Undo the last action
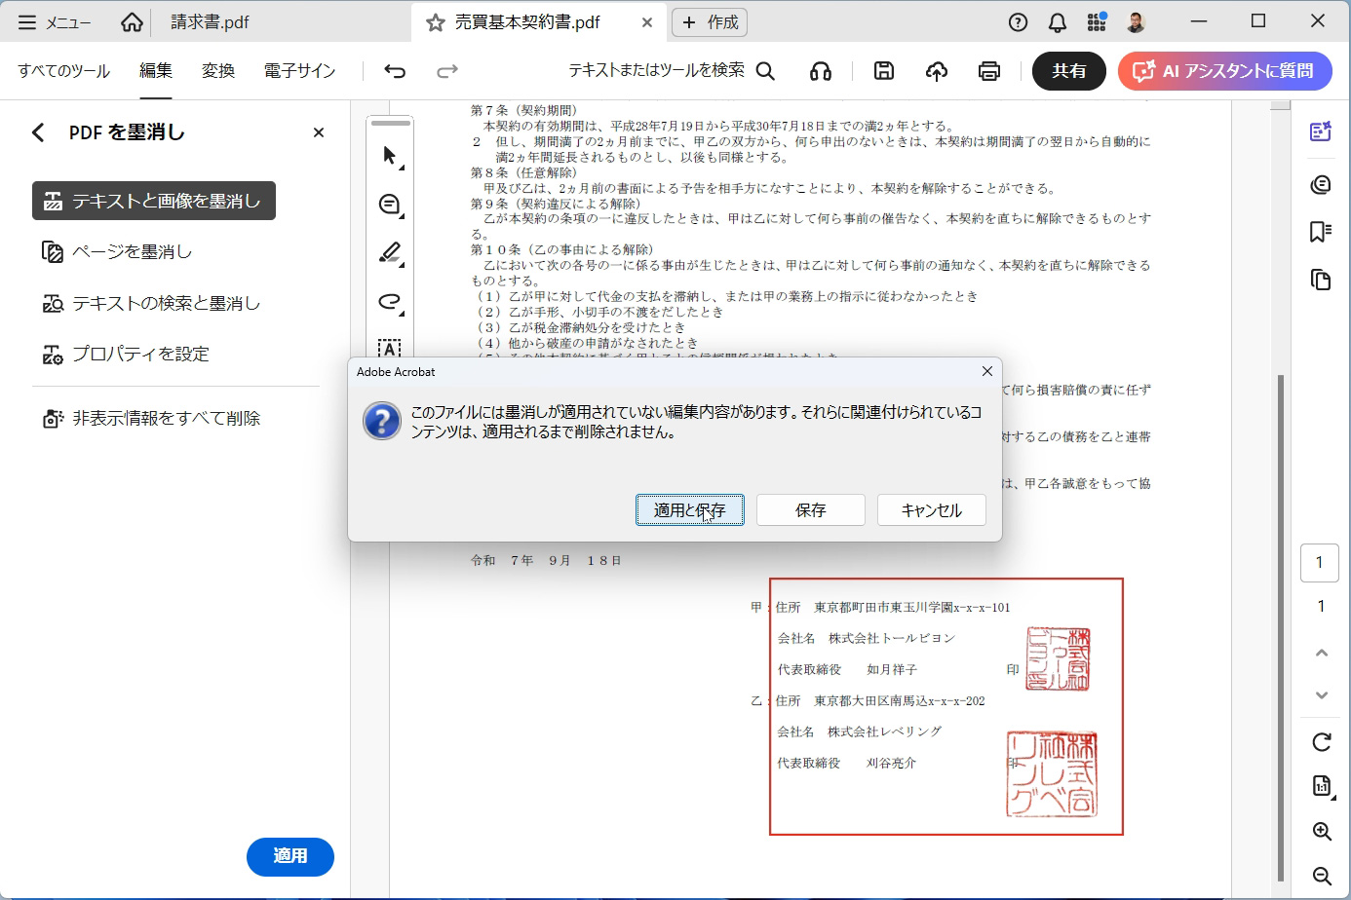Screen dimensions: 1351x900 click(x=395, y=71)
